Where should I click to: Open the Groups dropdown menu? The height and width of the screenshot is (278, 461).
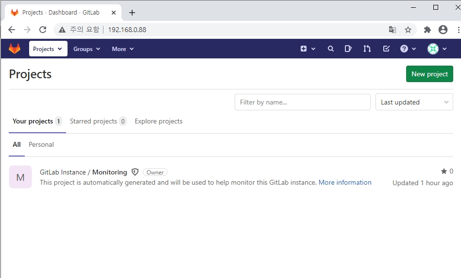pos(87,49)
